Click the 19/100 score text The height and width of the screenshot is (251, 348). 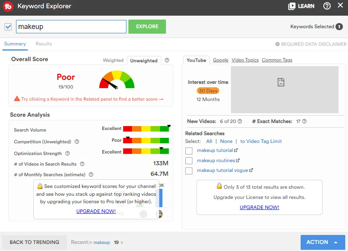(66, 87)
